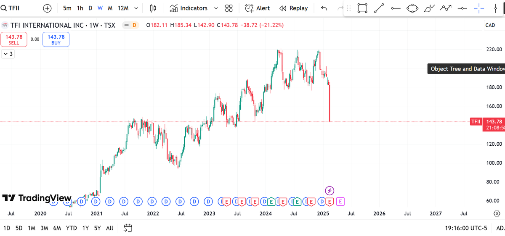Click the TFII 143.78 price label

point(487,122)
